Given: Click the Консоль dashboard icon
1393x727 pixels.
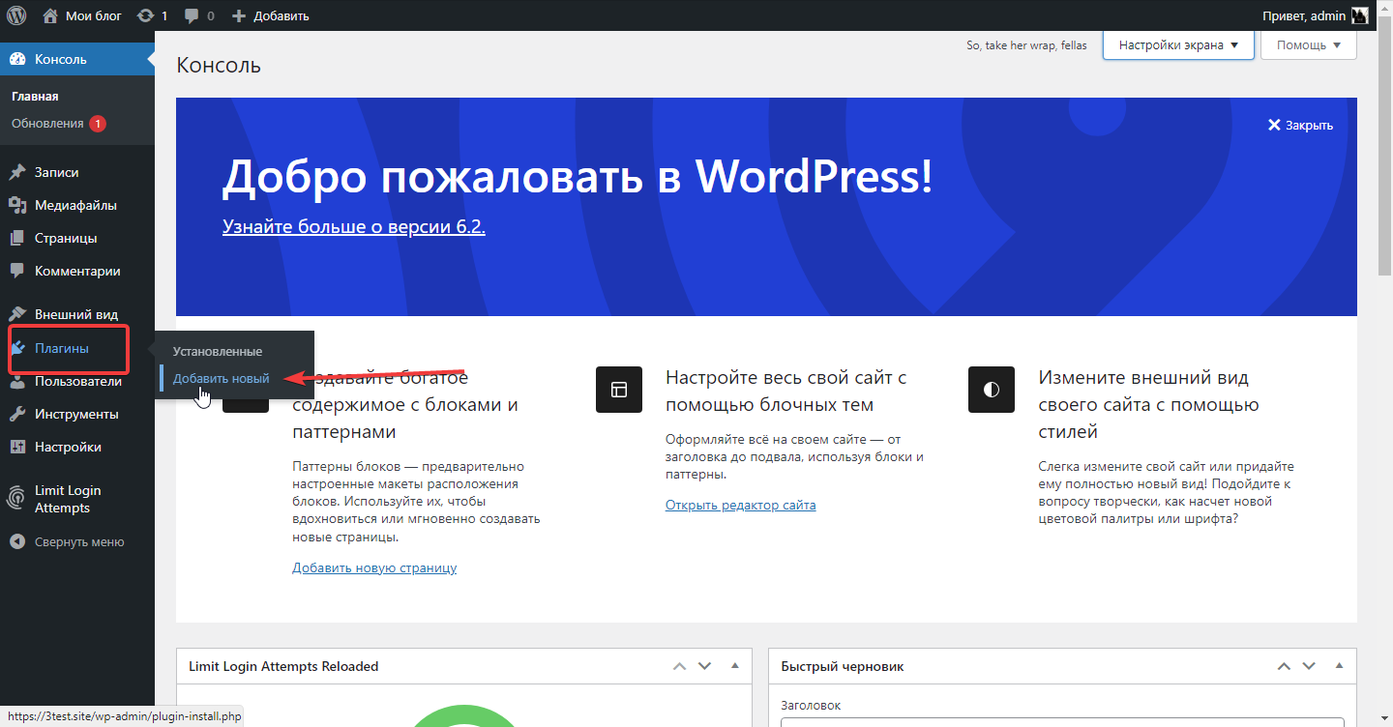Looking at the screenshot, I should point(17,59).
